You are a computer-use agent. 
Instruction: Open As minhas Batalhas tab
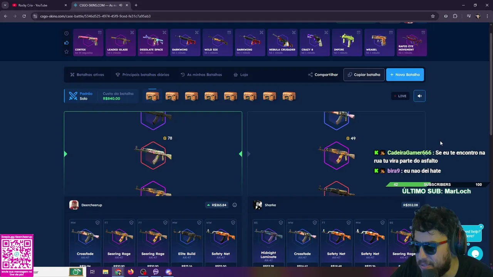[201, 75]
